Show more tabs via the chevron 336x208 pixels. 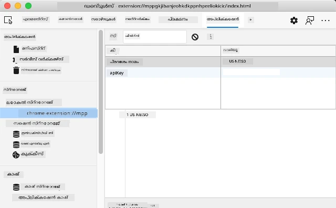[251, 20]
